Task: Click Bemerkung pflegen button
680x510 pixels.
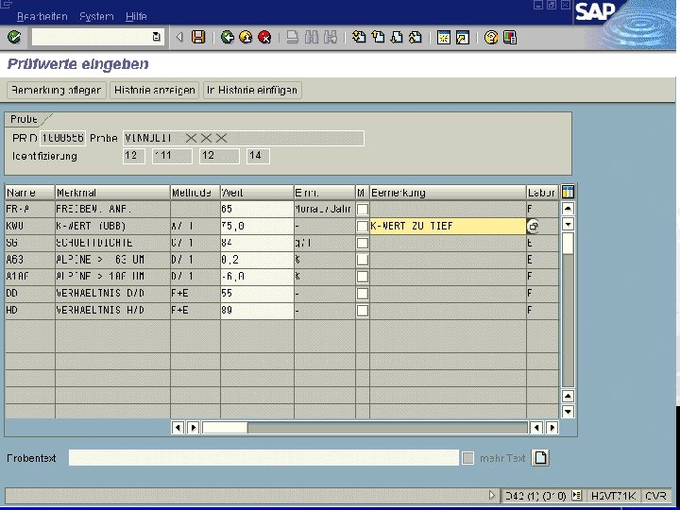Action: click(57, 91)
